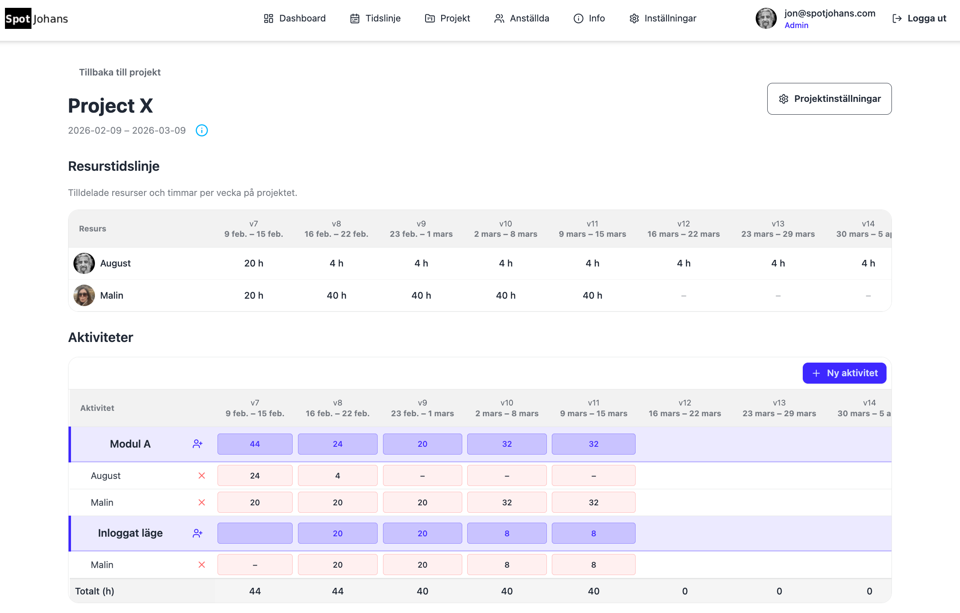
Task: Follow Tillbaka till projekt link
Action: tap(120, 72)
